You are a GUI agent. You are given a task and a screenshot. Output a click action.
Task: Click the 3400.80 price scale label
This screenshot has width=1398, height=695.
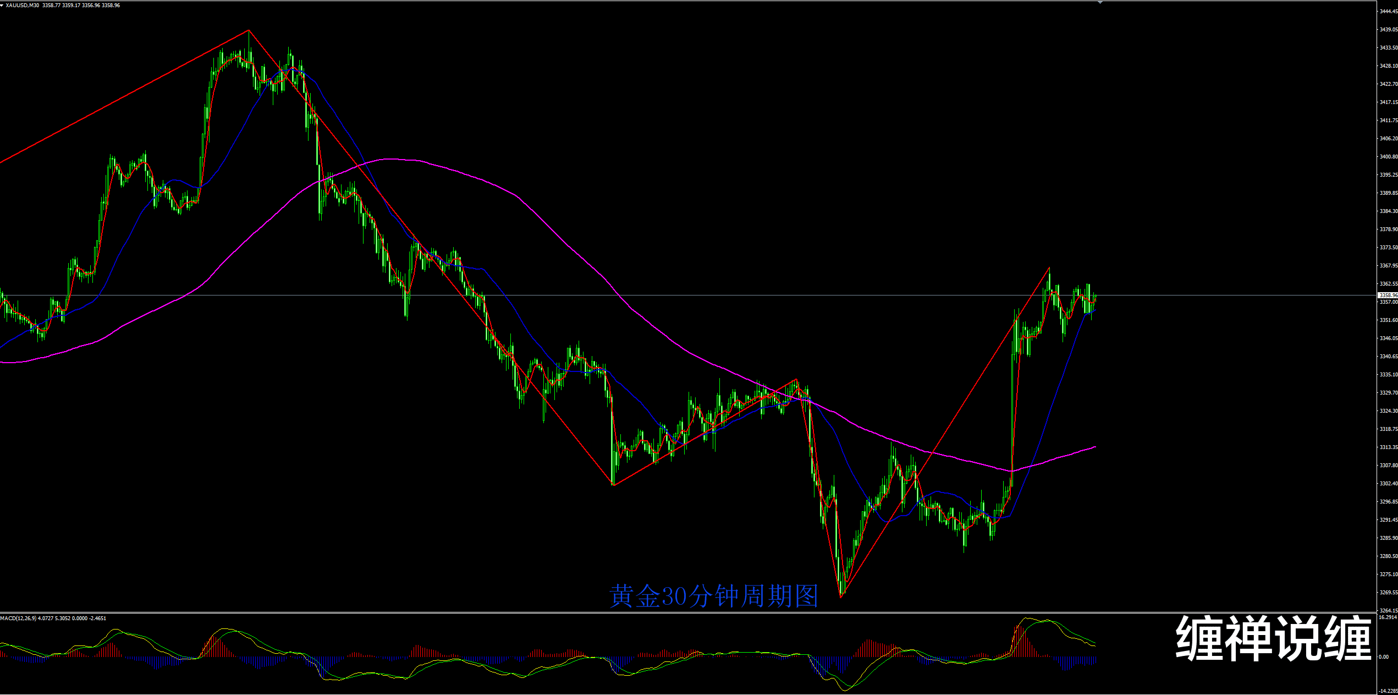(1388, 157)
